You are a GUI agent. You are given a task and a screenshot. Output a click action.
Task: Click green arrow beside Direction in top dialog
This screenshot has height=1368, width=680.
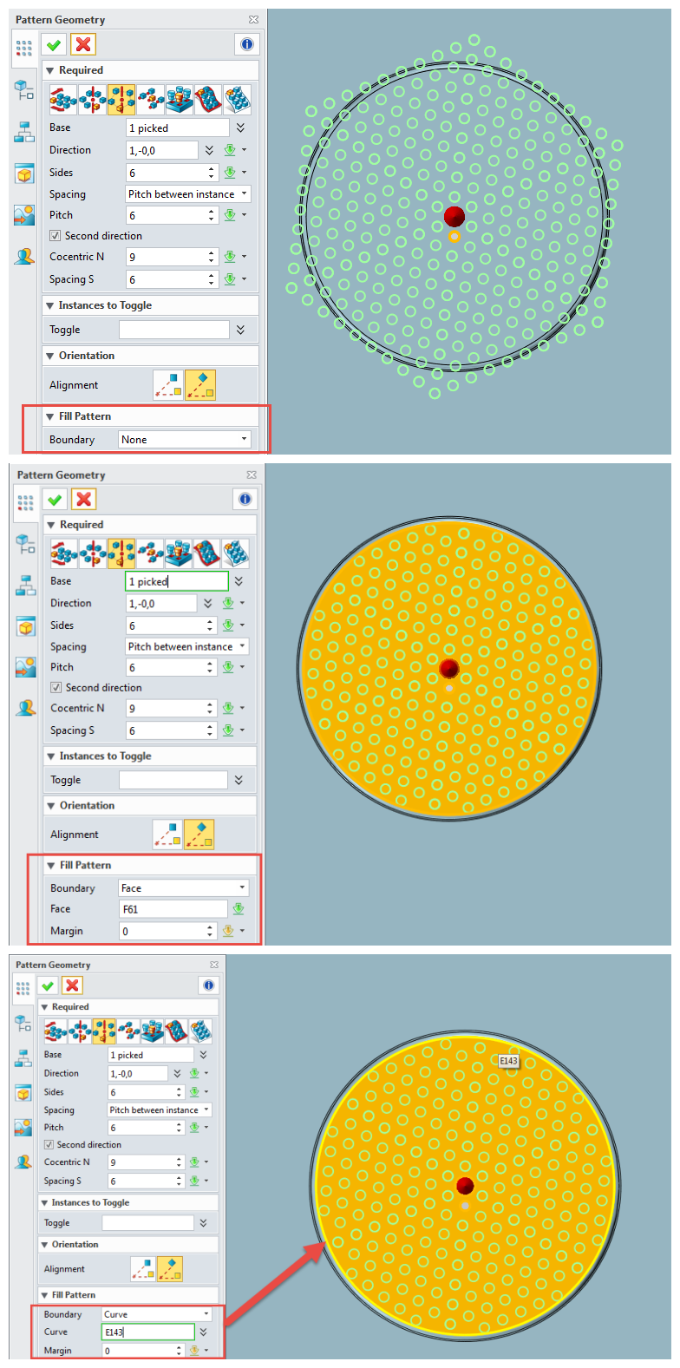[230, 150]
